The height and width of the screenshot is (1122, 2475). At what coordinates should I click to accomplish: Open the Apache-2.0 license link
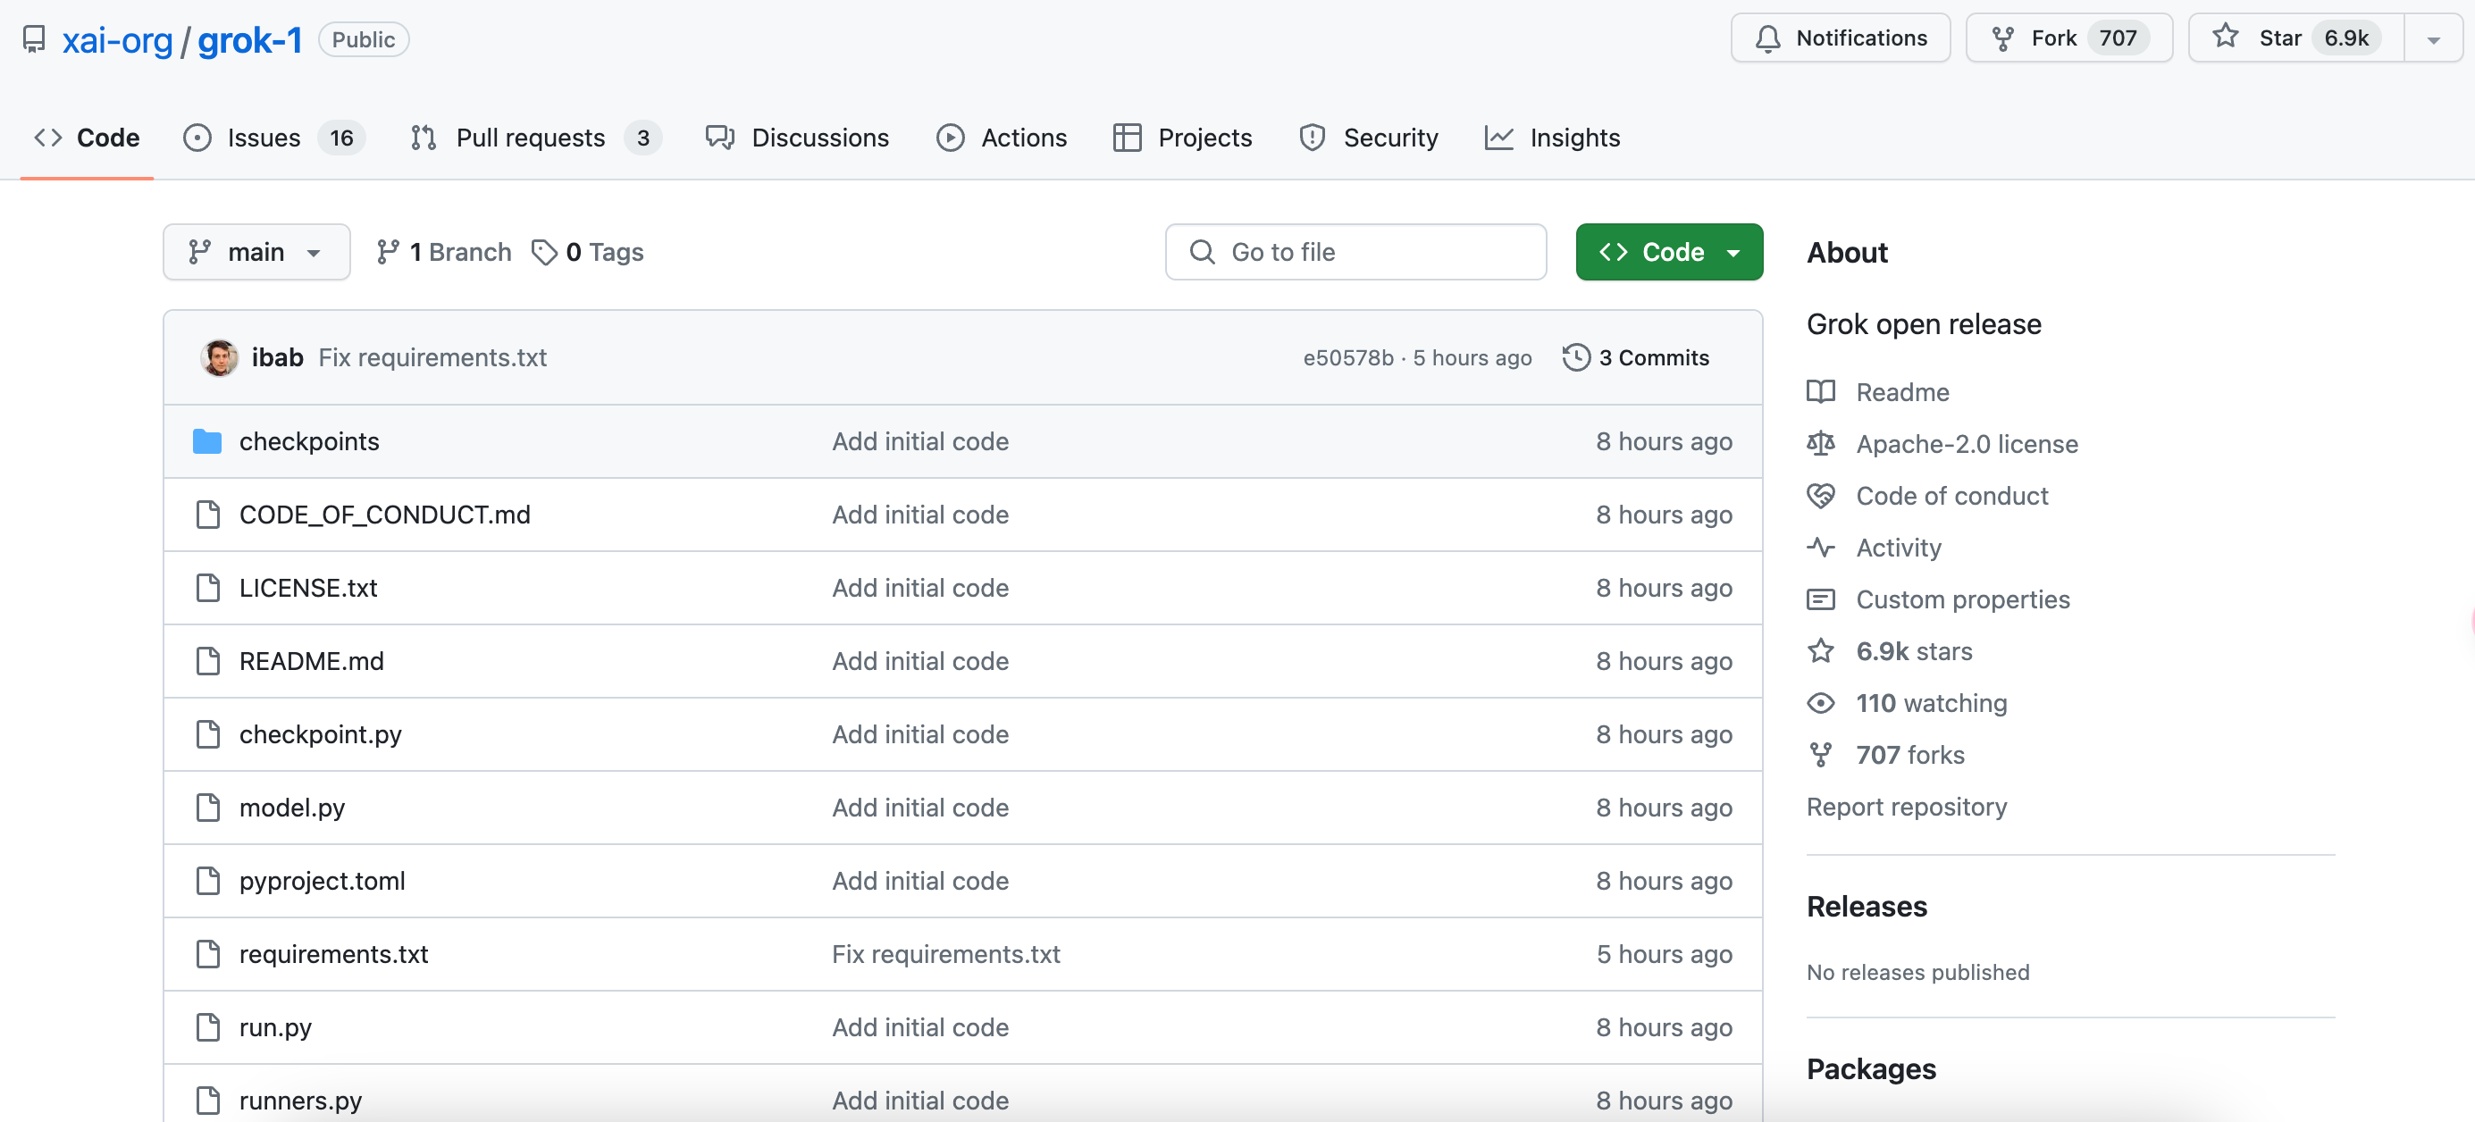point(1967,444)
